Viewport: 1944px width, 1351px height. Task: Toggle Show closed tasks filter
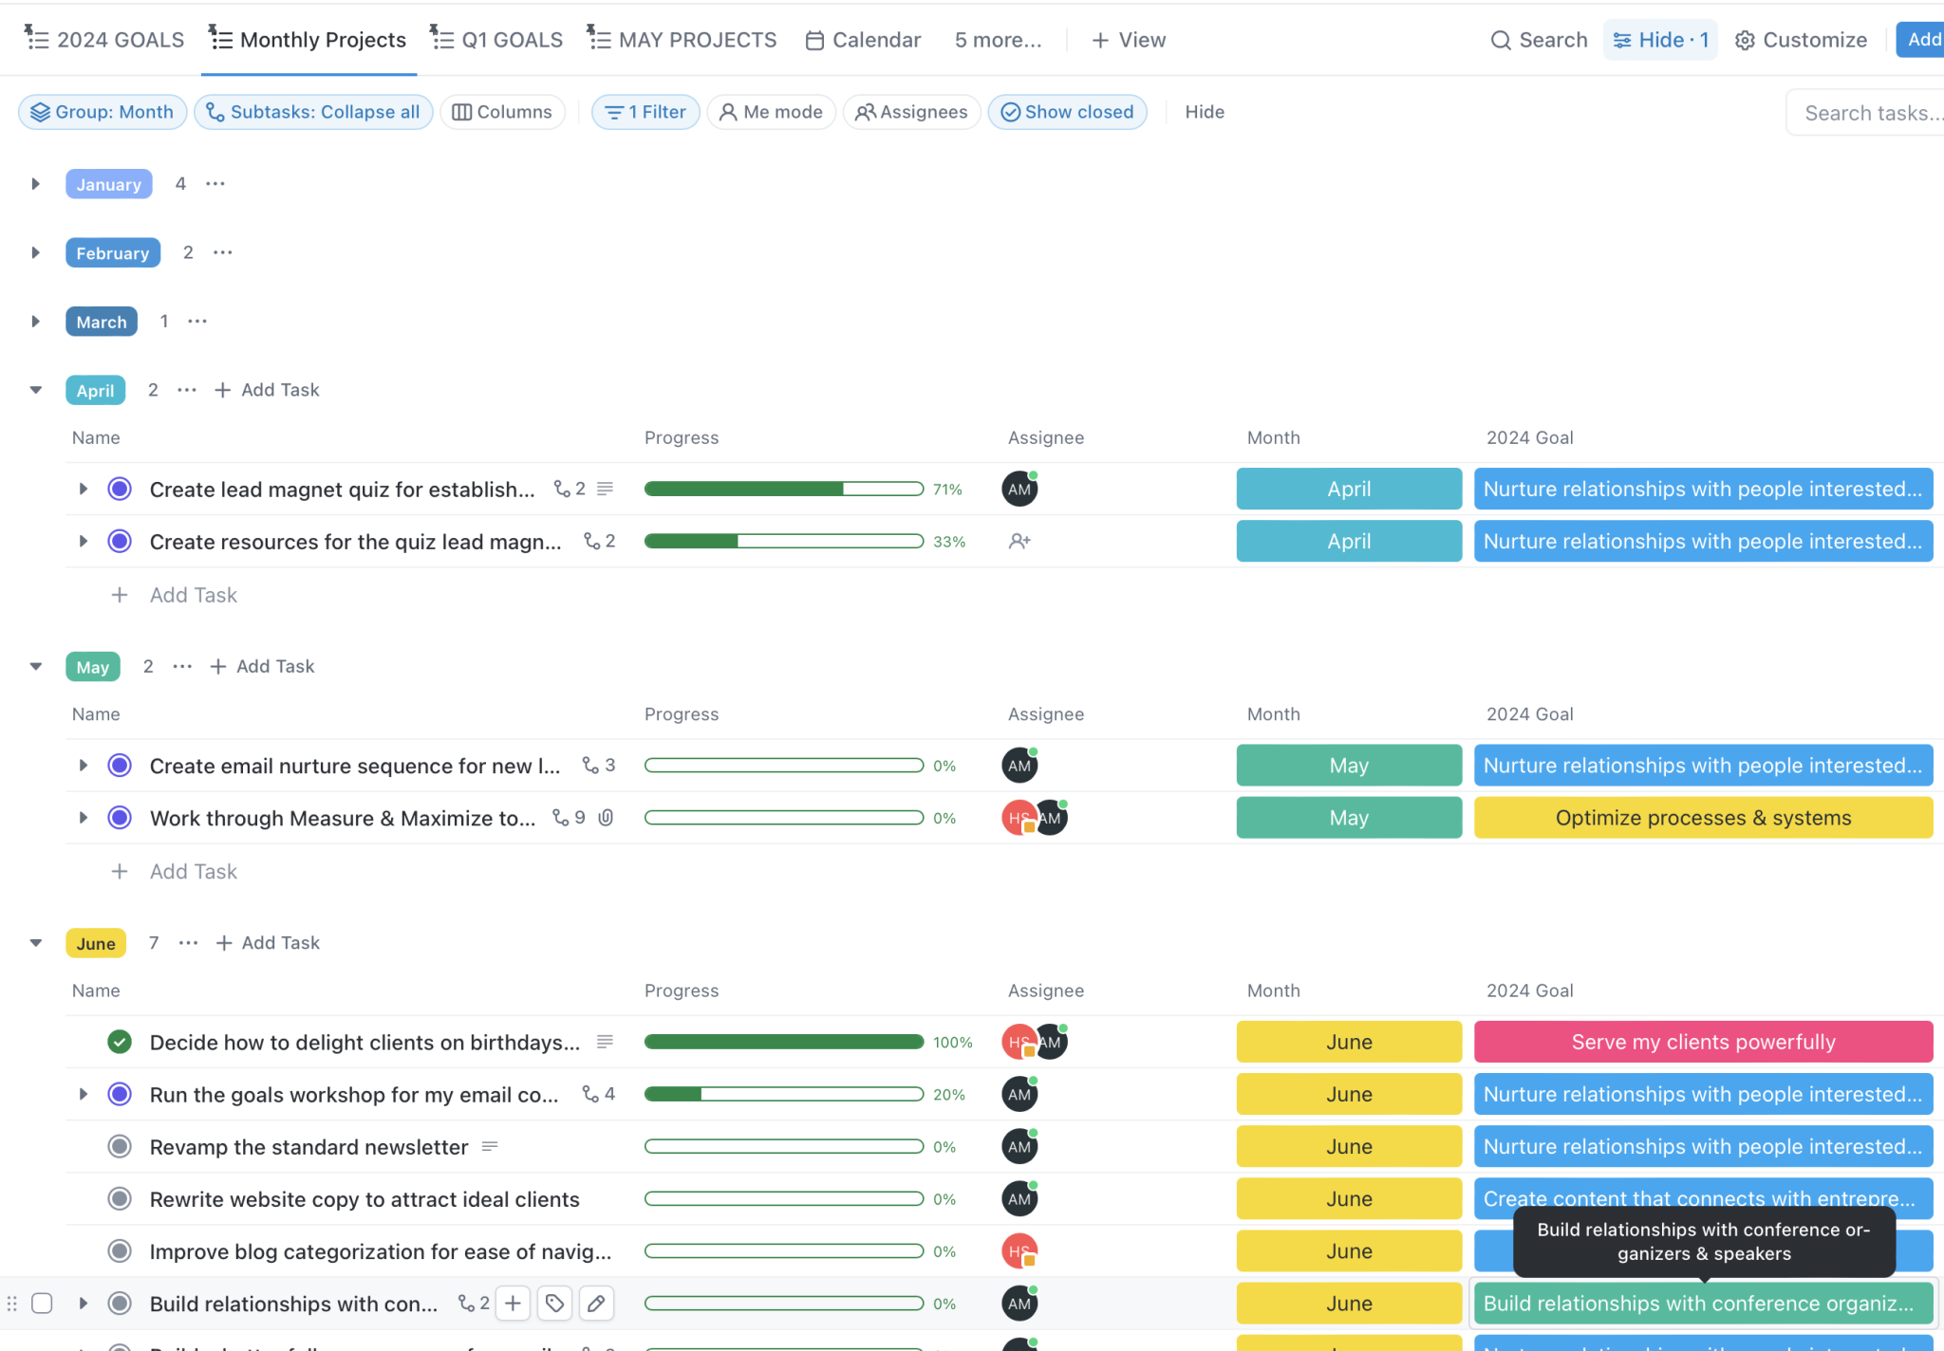[1067, 112]
